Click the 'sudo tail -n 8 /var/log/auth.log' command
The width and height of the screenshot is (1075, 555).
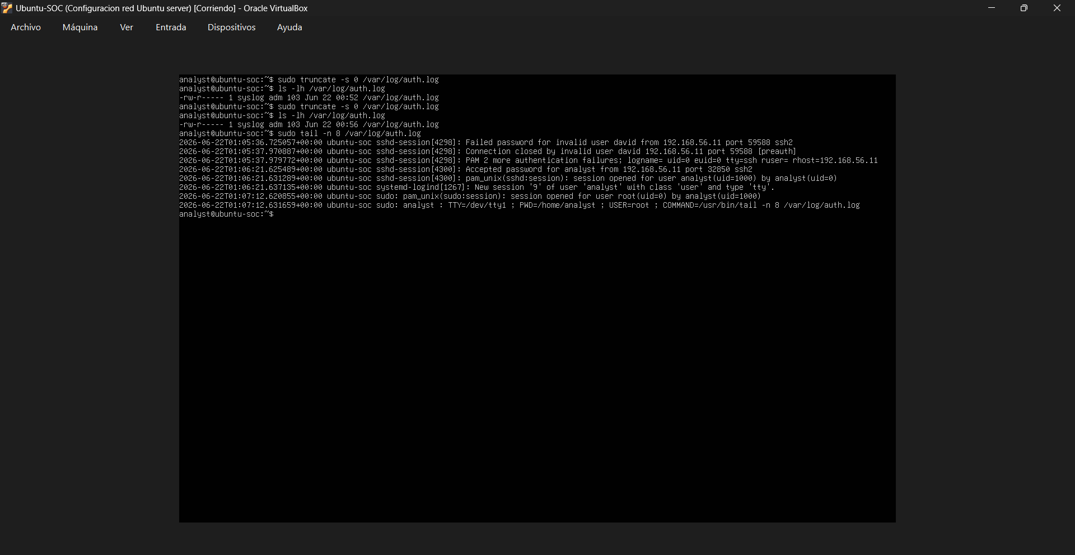tap(349, 133)
